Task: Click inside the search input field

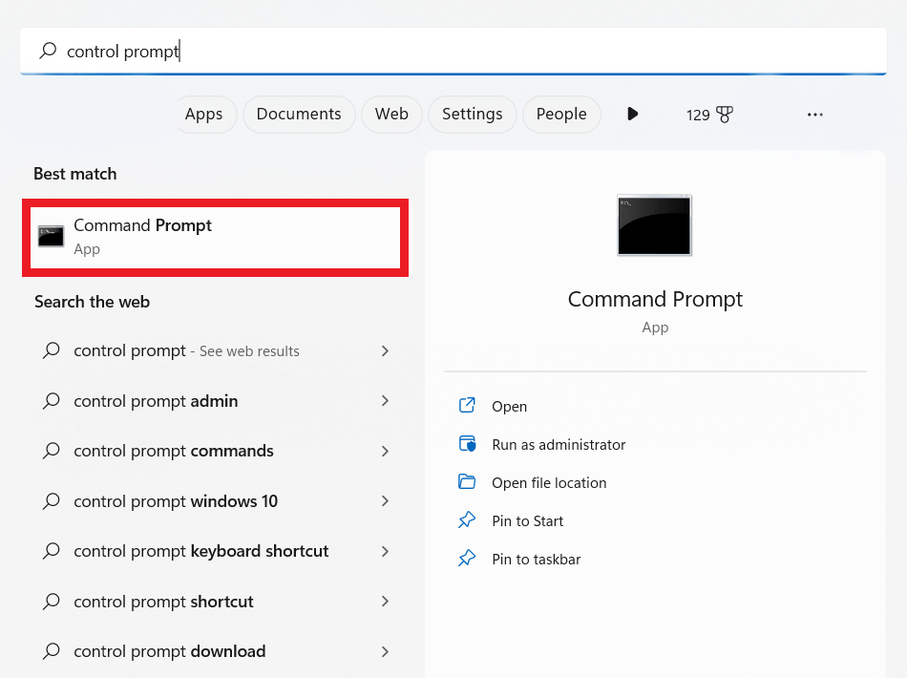Action: click(286, 51)
